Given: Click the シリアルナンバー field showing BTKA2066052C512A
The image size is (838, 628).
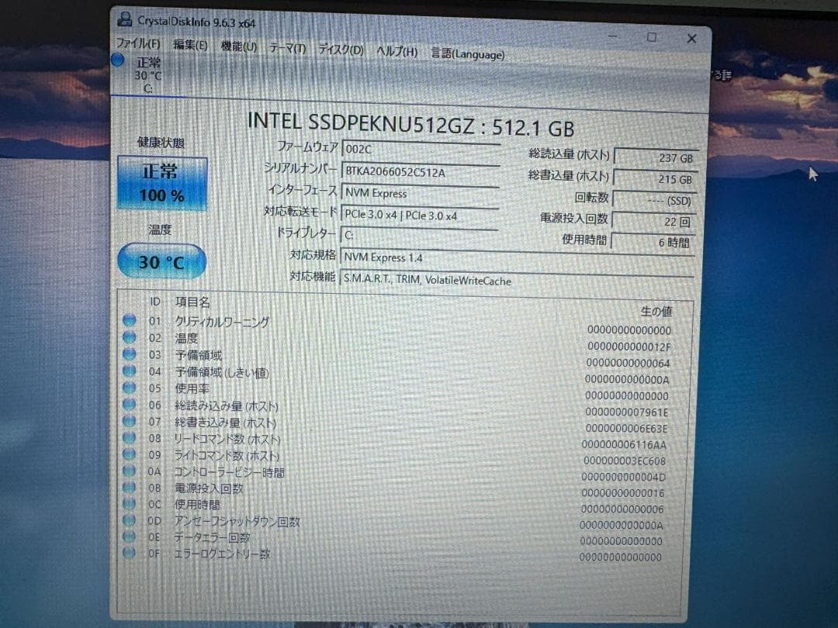Looking at the screenshot, I should pos(423,172).
